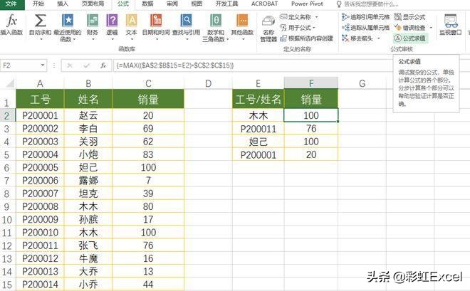Select cell F3 with value 76
This screenshot has height=291, width=470.
pos(310,129)
